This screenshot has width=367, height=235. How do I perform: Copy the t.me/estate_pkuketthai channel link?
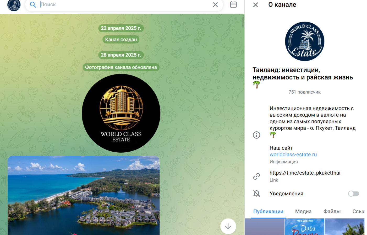[305, 173]
